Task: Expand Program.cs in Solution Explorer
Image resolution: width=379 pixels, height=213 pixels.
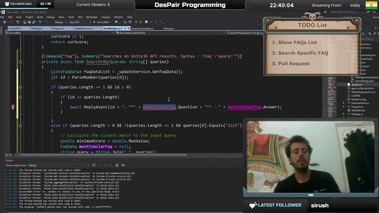Action: click(343, 106)
